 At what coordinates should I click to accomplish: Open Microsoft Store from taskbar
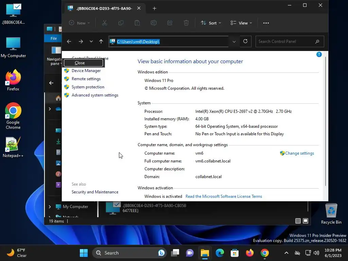(234, 253)
